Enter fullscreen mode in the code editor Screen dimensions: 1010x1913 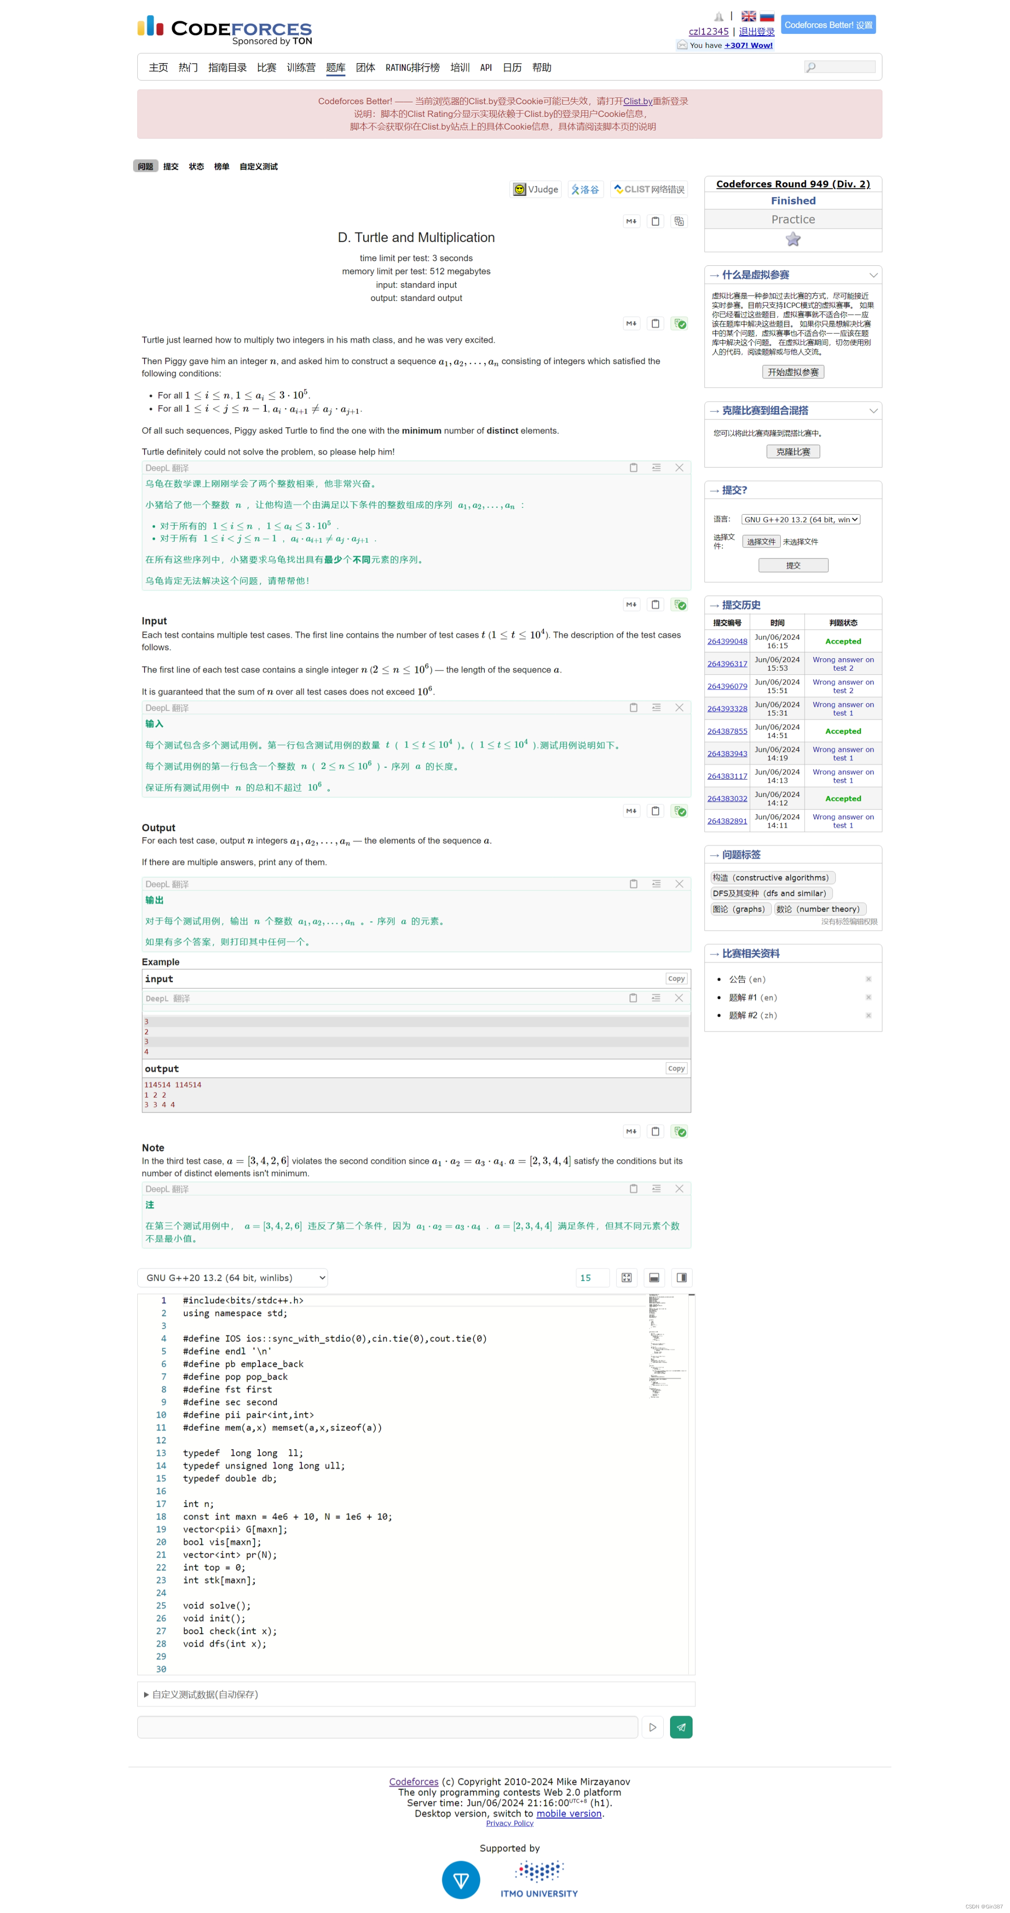[x=626, y=1277]
